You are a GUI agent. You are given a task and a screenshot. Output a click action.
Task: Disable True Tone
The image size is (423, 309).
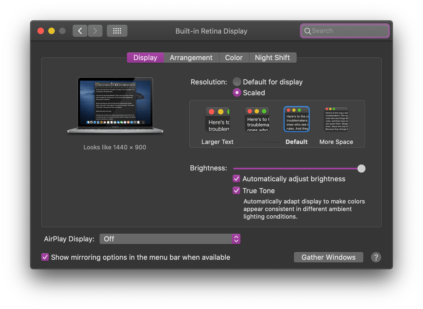(x=236, y=190)
